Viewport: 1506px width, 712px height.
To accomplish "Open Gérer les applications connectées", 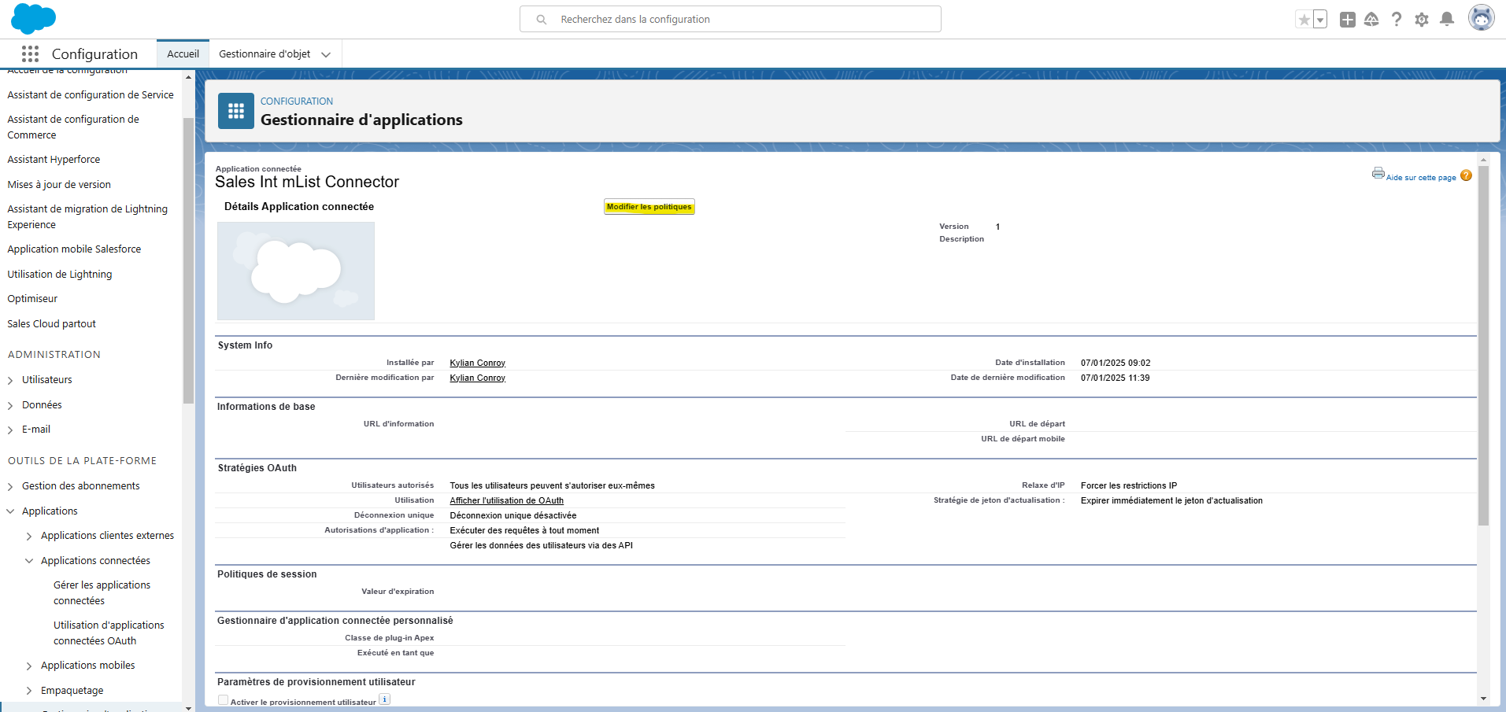I will pyautogui.click(x=102, y=592).
